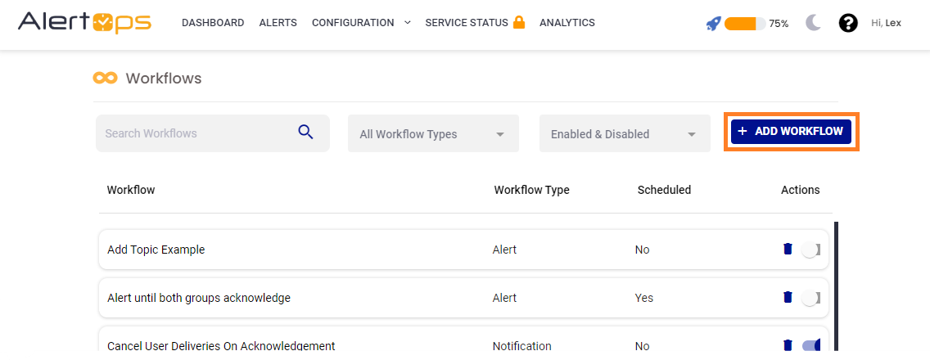Toggle dark mode moon icon
Viewport: 930px width, 360px height.
(x=813, y=23)
